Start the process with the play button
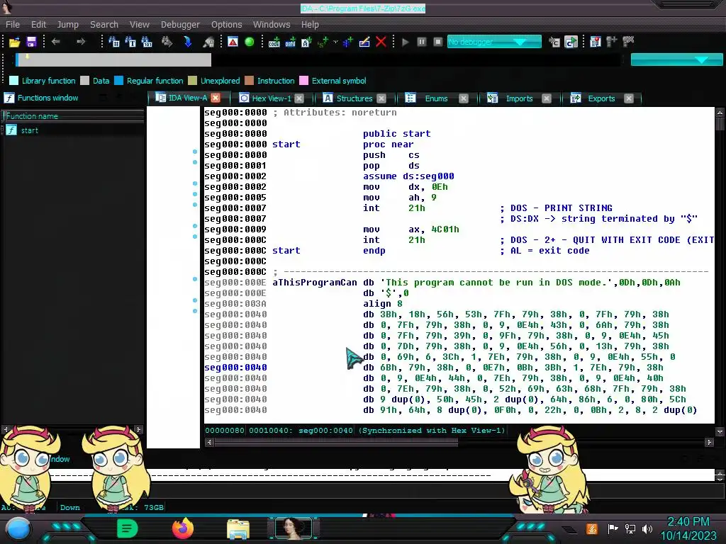 tap(406, 42)
